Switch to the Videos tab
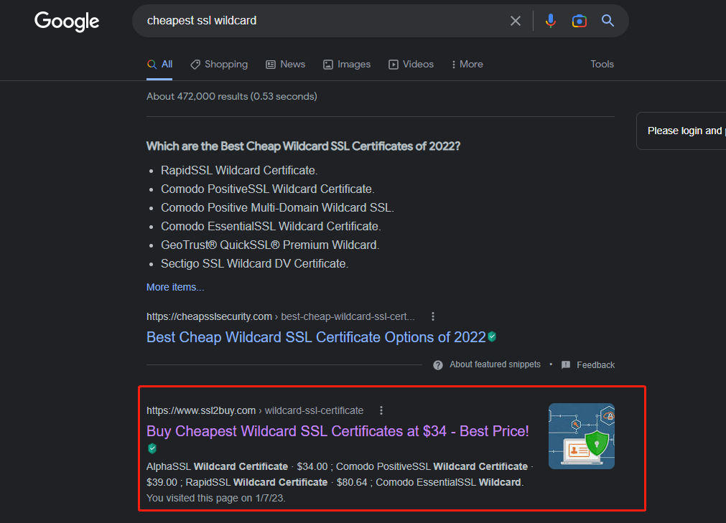This screenshot has height=523, width=726. [x=411, y=65]
